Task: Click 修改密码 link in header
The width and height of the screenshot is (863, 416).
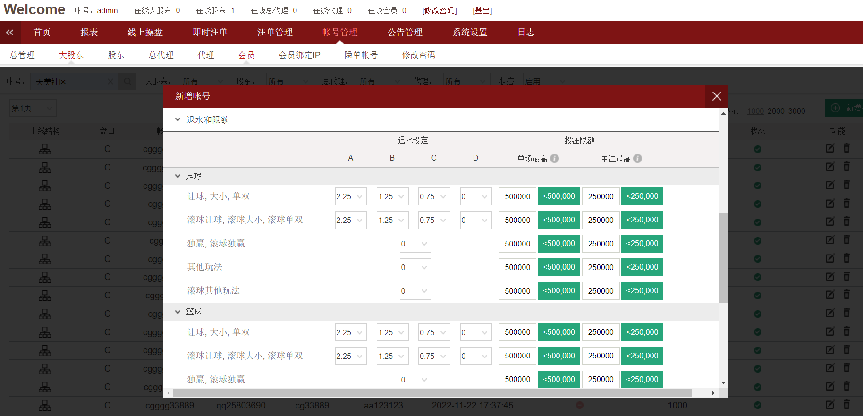Action: 439,10
